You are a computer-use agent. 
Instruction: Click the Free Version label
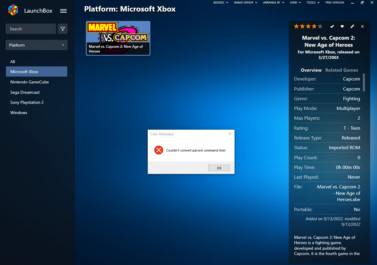335,3
